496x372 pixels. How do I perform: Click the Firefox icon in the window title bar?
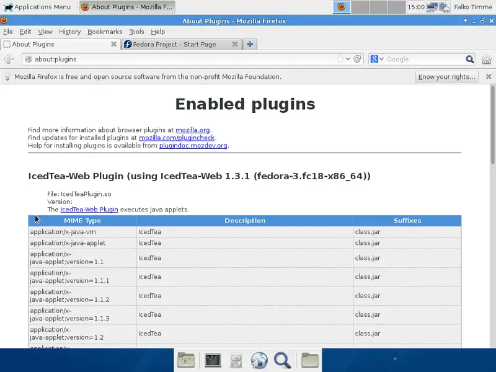coord(4,21)
